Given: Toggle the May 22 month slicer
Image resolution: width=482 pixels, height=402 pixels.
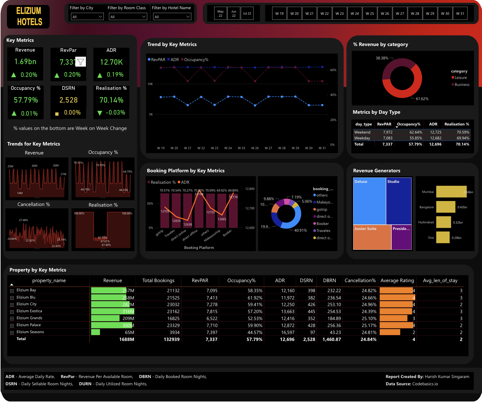Looking at the screenshot, I should (220, 13).
